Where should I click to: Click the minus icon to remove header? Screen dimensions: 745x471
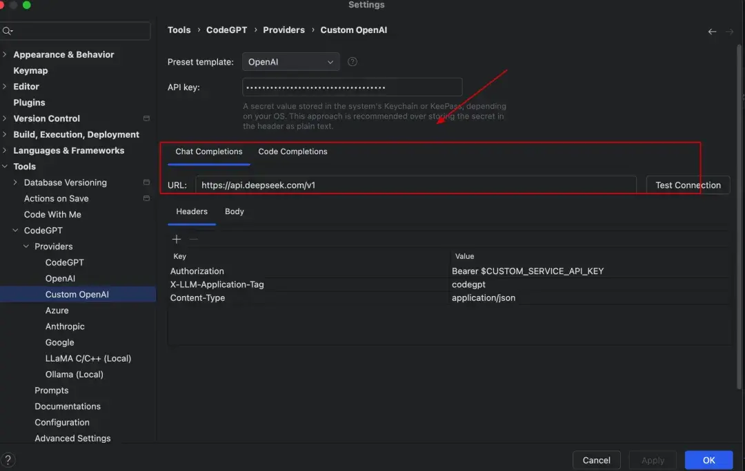tap(193, 239)
